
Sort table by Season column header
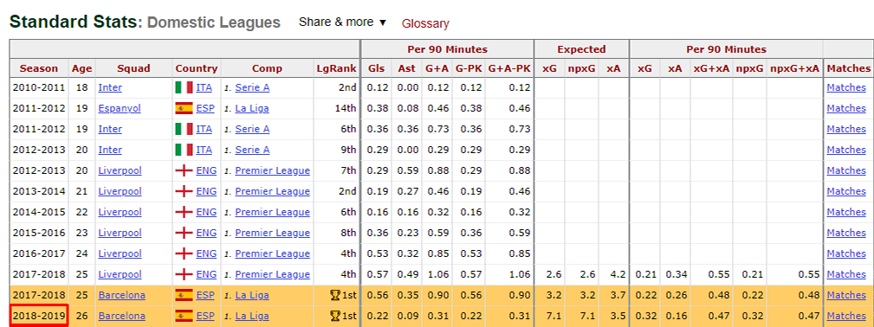tap(39, 68)
